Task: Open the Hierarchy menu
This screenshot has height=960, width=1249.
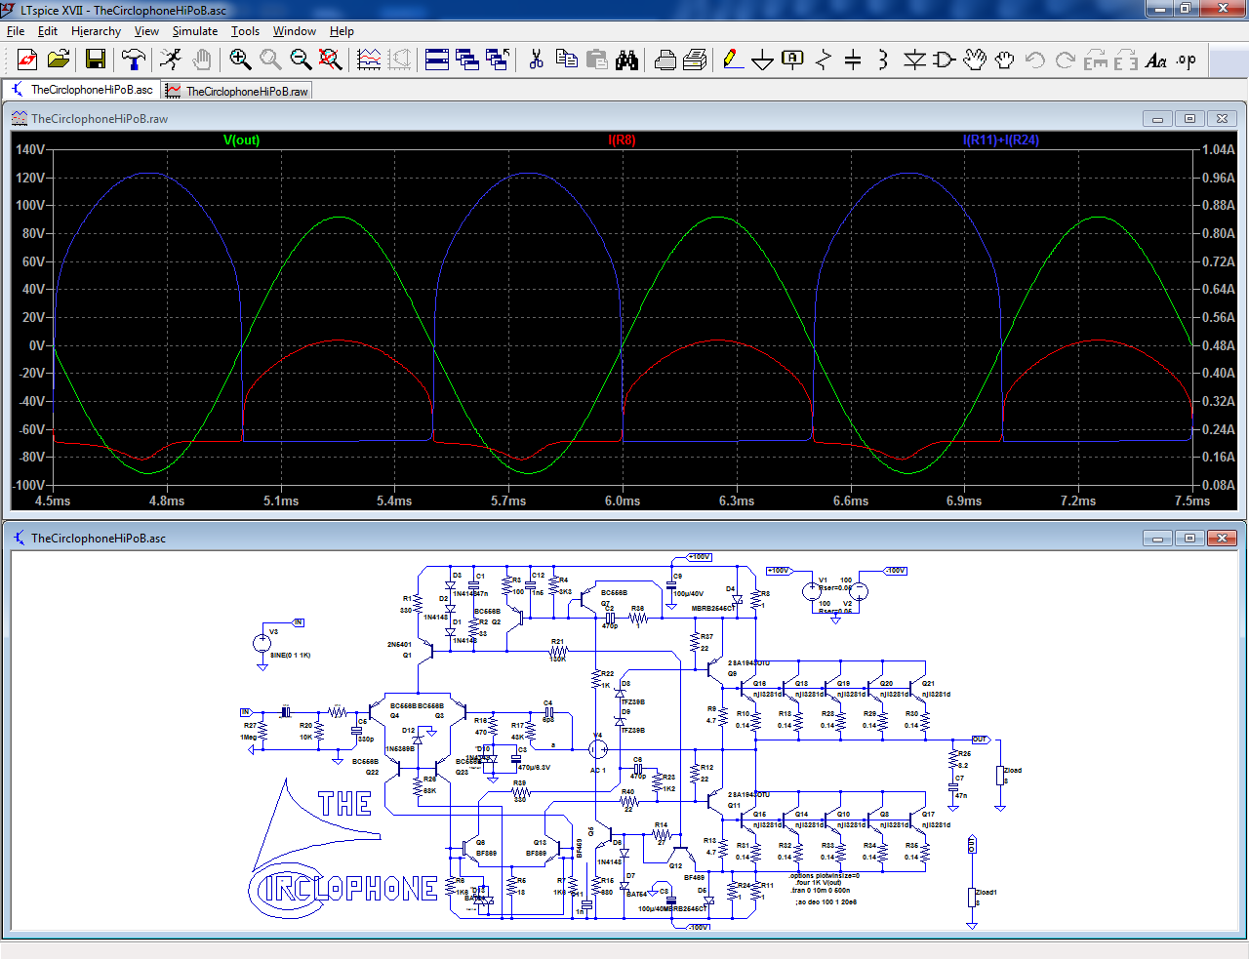Action: click(x=96, y=31)
